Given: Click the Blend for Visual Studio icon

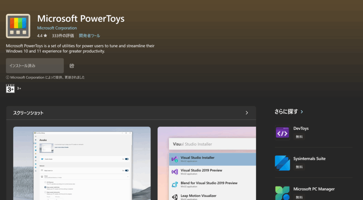Looking at the screenshot, I should [x=174, y=184].
